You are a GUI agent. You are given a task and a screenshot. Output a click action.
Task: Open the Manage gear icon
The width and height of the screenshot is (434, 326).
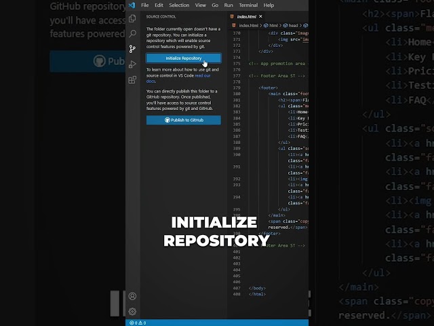pos(132,311)
